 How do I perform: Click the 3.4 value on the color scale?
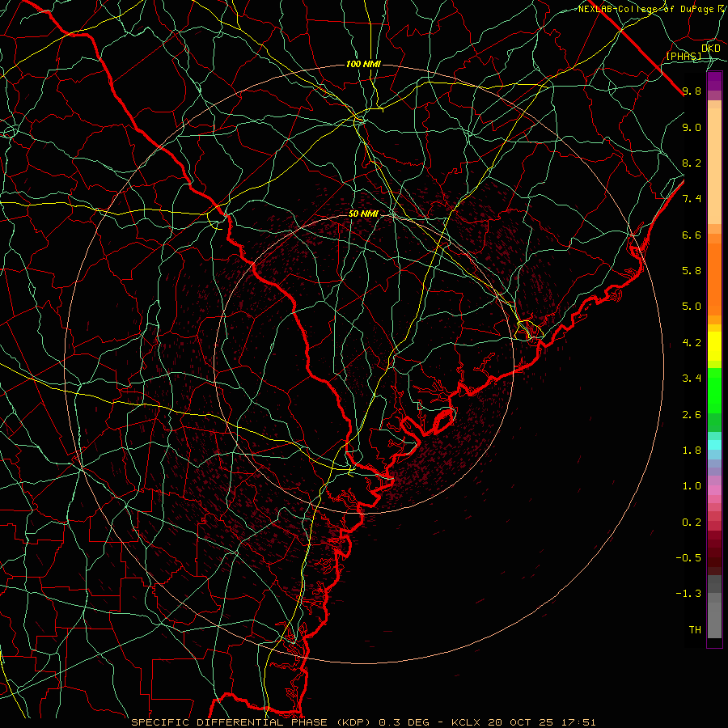[692, 379]
